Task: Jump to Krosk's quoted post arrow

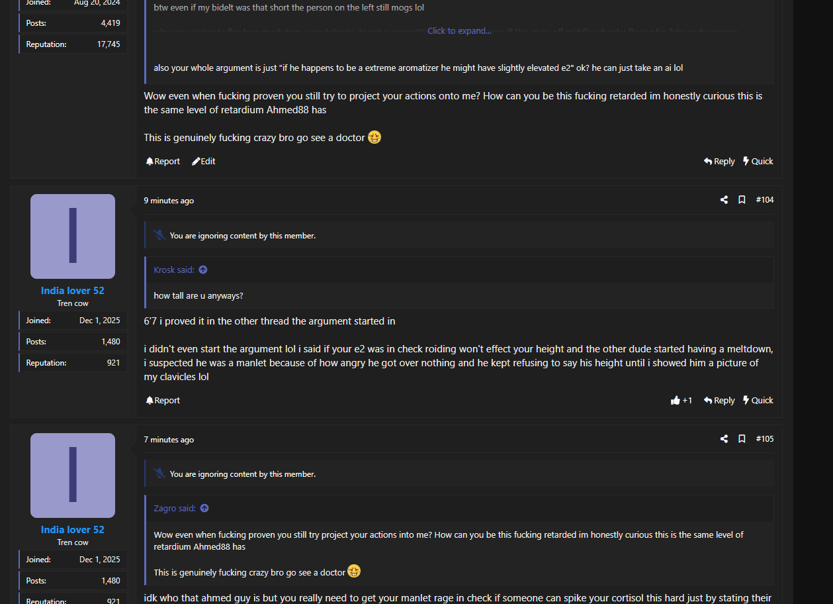Action: (203, 270)
